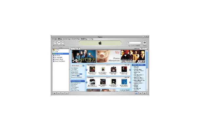Click the store page vertical scrollbar

click(147, 60)
